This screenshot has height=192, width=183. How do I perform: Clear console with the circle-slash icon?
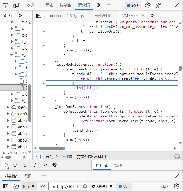[x=16, y=186]
